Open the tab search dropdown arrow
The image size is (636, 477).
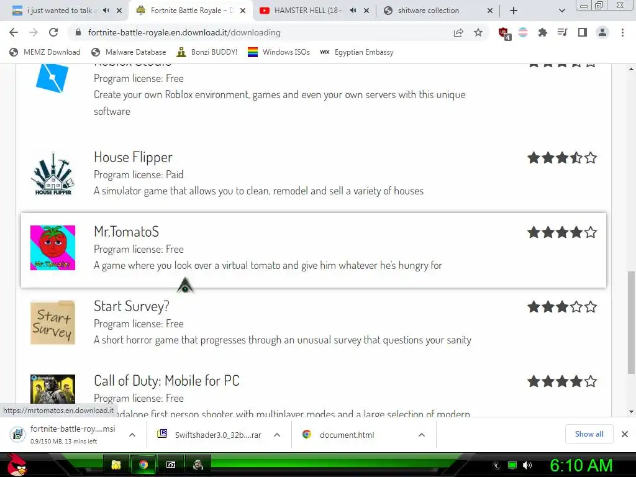[x=561, y=11]
